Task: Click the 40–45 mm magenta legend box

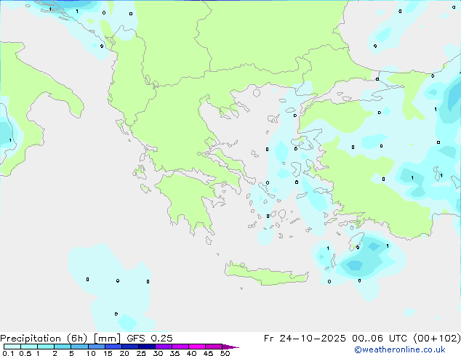Action: coord(197,347)
